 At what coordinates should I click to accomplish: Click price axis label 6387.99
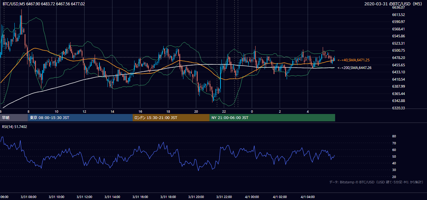[399, 86]
